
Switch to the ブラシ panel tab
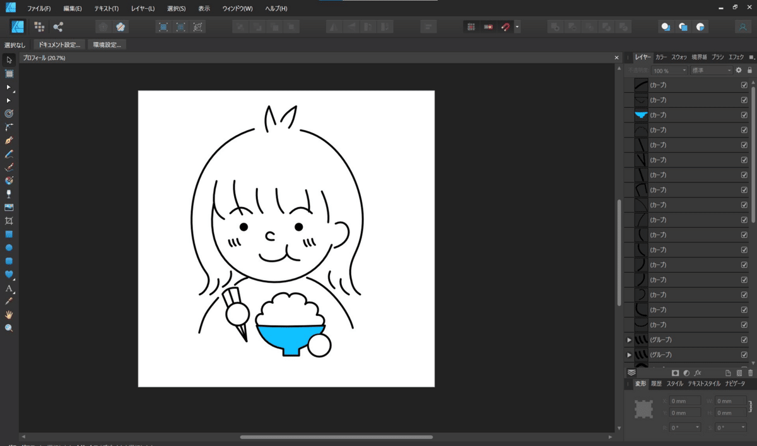pos(718,57)
